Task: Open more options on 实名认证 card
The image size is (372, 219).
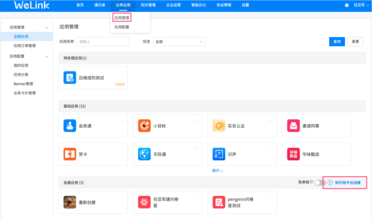Action: [x=270, y=120]
